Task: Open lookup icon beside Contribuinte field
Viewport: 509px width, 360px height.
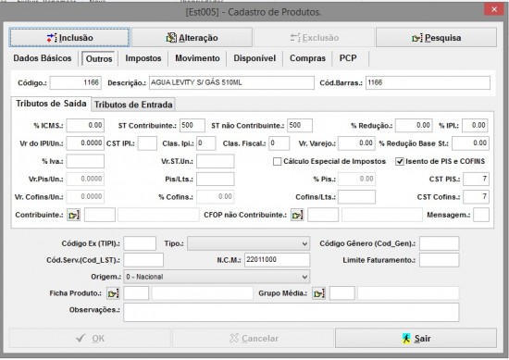Action: [x=73, y=215]
